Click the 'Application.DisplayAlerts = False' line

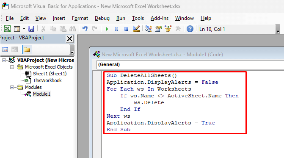click(x=162, y=82)
